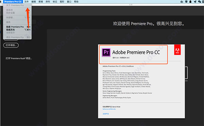Click the cloud icon in the menu bar
204x126 pixels.
coord(182,2)
